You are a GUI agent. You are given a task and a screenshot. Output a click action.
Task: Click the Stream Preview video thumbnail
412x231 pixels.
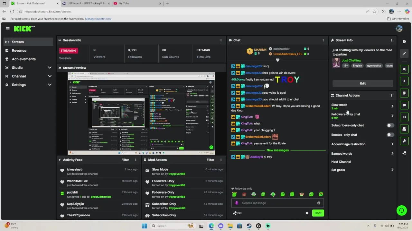pyautogui.click(x=141, y=113)
